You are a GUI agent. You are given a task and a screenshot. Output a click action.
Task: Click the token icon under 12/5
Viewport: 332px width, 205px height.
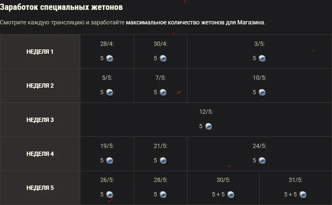[x=208, y=127]
